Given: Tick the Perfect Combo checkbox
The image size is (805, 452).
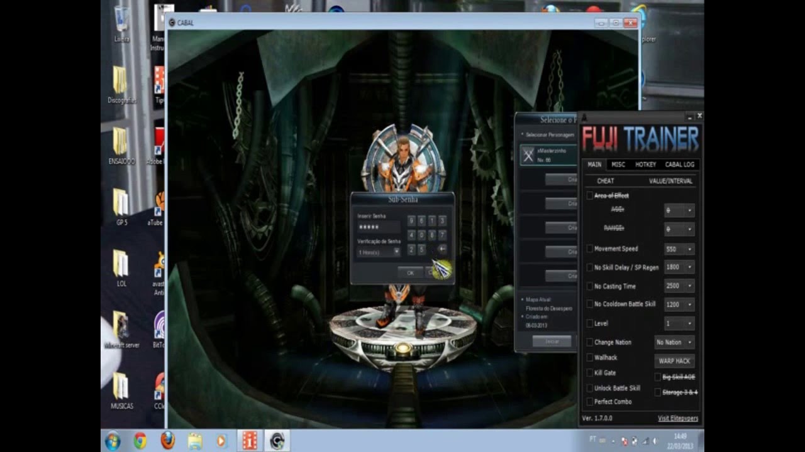Looking at the screenshot, I should click(589, 402).
